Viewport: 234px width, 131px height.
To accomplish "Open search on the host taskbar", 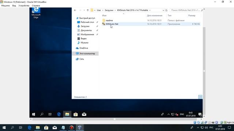I will [x=12, y=128].
